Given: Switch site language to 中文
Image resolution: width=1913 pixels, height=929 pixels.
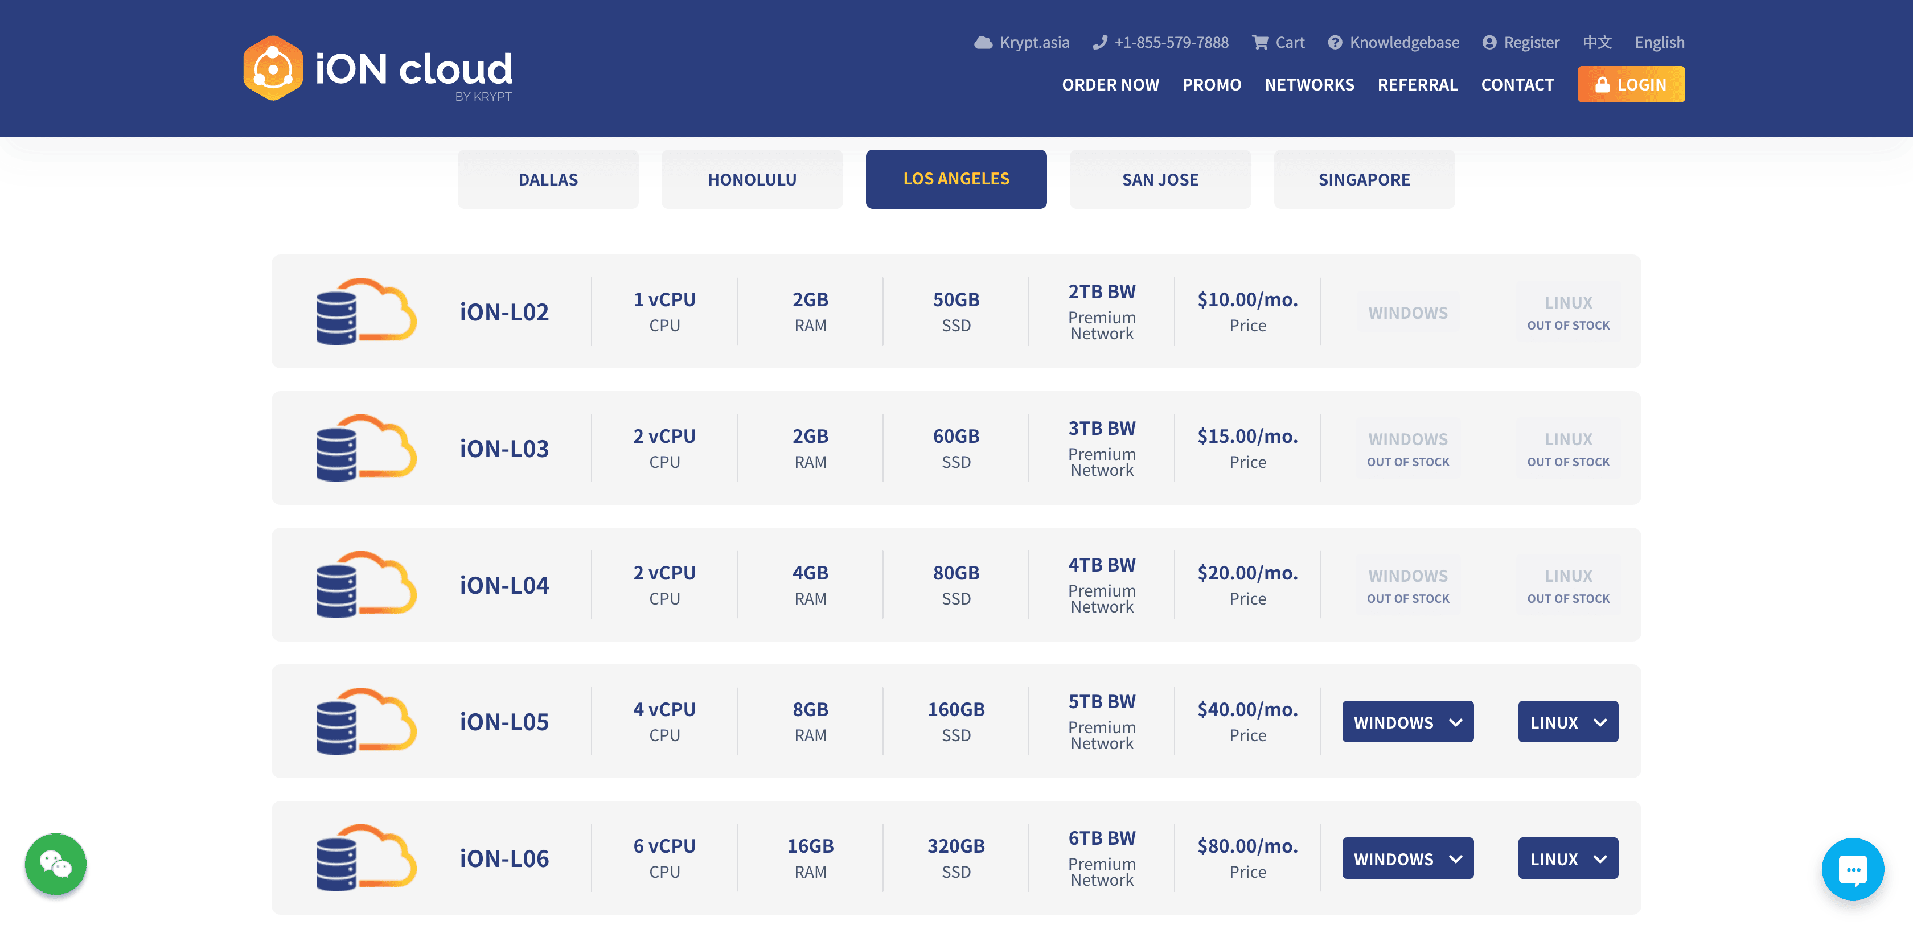Looking at the screenshot, I should 1596,42.
